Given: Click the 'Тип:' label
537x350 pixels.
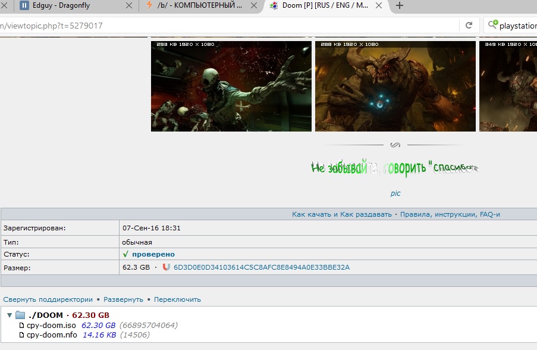Looking at the screenshot, I should coord(11,242).
